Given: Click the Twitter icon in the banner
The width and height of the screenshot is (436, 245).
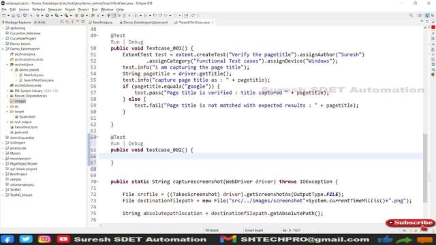Looking at the screenshot, I should (26, 240).
